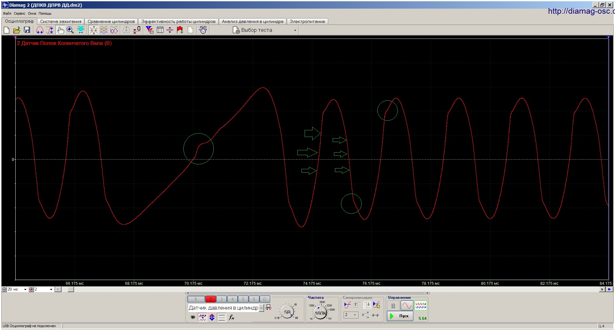Select channel 5 button
This screenshot has width=615, height=330.
click(x=243, y=299)
